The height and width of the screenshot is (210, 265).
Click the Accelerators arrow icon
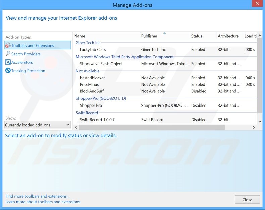pyautogui.click(x=8, y=62)
